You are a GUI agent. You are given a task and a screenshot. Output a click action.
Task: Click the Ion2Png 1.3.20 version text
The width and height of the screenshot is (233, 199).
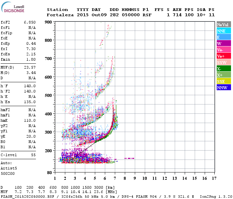(x=216, y=197)
